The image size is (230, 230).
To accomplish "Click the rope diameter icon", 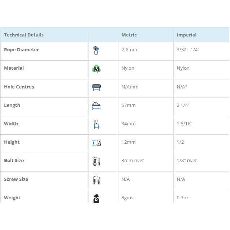I will [96, 51].
